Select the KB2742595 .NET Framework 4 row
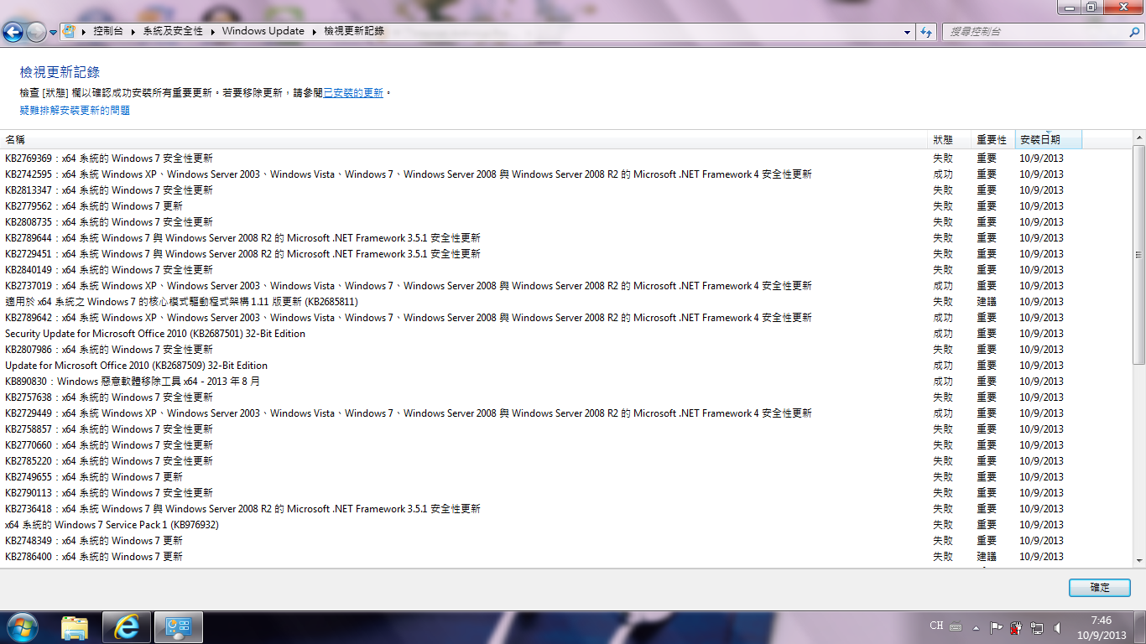1146x644 pixels. (566, 174)
